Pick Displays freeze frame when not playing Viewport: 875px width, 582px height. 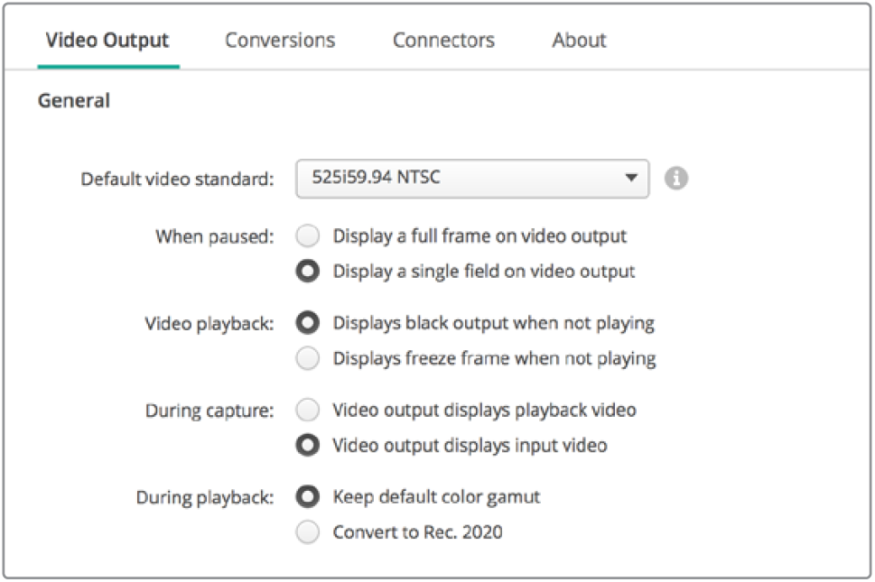(308, 358)
